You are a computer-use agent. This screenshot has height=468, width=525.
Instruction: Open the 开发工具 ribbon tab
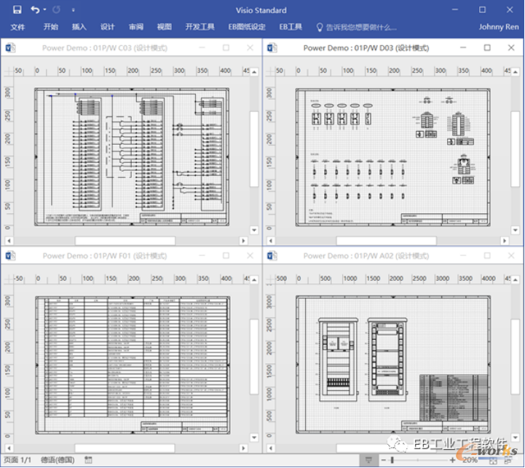tap(200, 27)
